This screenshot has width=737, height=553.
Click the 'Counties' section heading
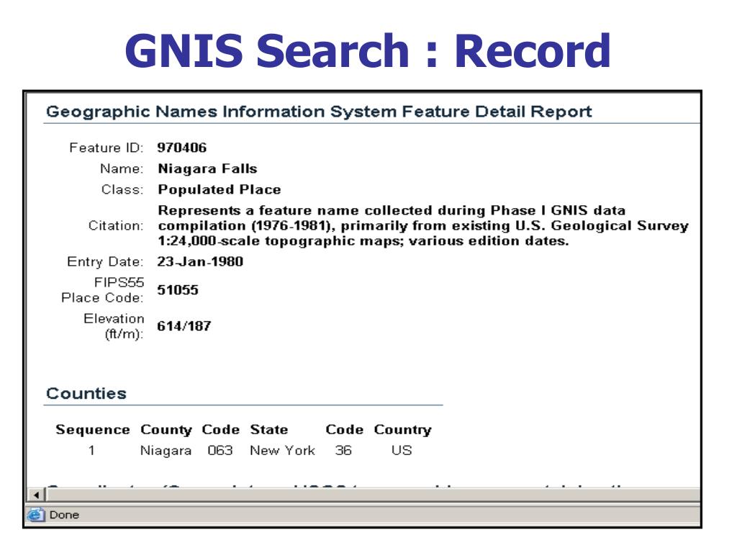86,393
